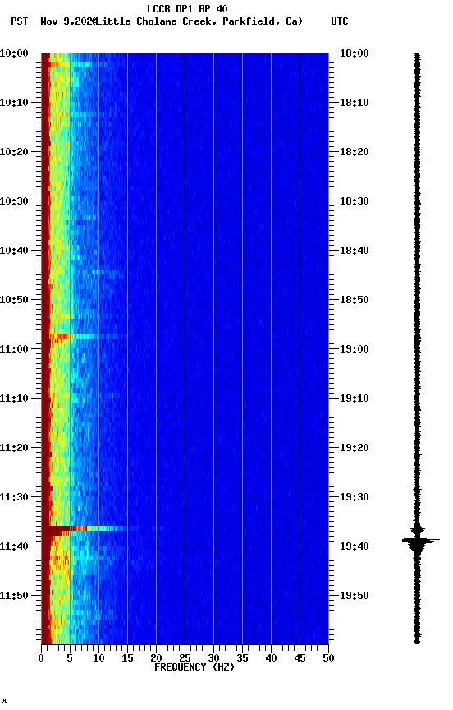Image resolution: width=453 pixels, height=710 pixels.
Task: Click the '19:20' UTC time label
Action: pos(355,448)
